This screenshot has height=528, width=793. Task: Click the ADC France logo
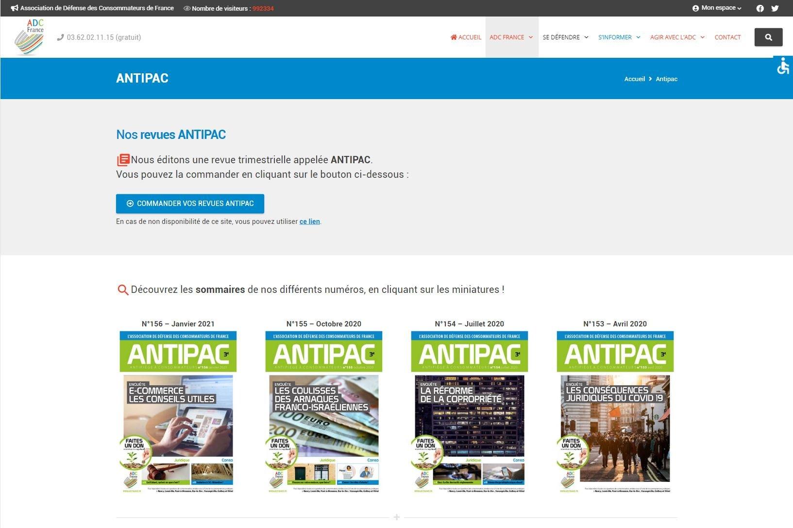pos(29,37)
